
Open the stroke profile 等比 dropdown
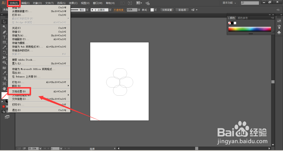point(87,10)
